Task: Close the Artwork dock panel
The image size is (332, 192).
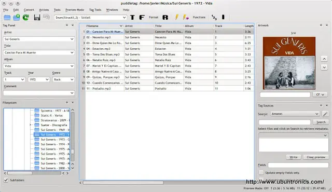Action: click(327, 25)
